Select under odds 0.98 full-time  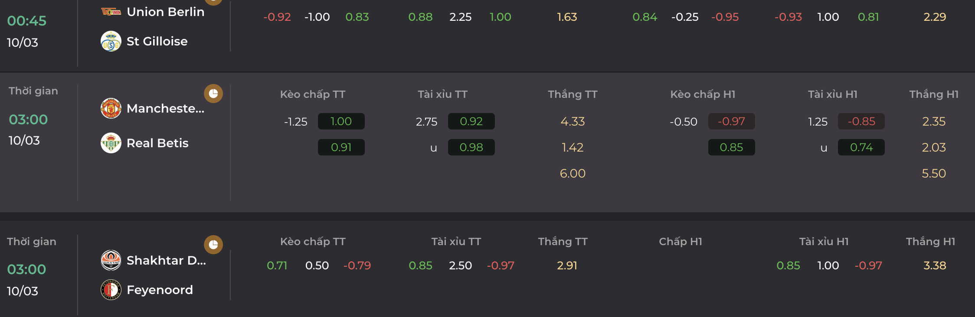[x=471, y=147]
